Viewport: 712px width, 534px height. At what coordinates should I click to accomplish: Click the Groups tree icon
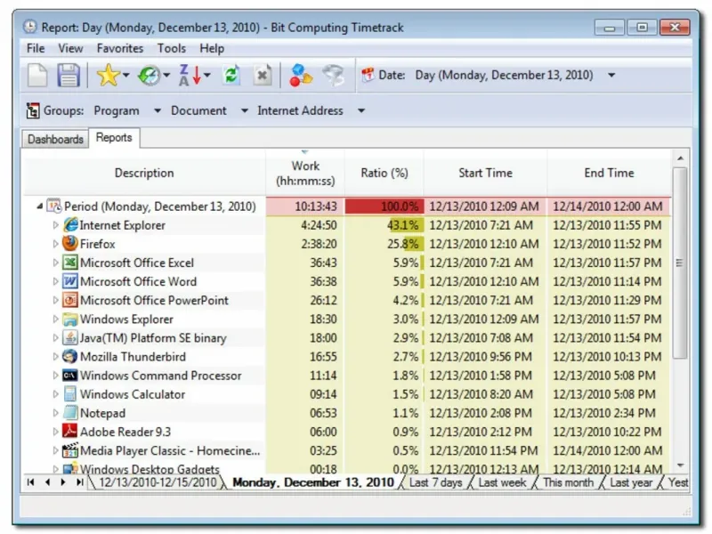tap(32, 110)
